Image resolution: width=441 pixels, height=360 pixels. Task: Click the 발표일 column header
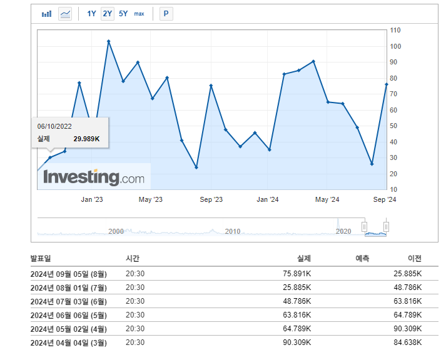click(x=41, y=258)
